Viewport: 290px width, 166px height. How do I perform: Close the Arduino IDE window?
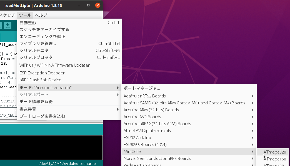[x=98, y=5]
